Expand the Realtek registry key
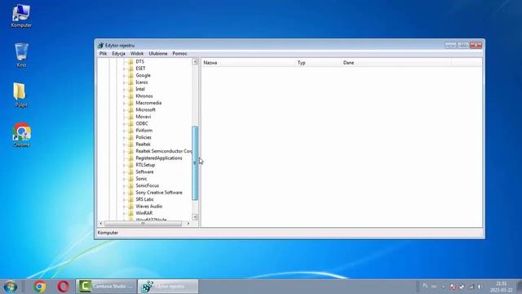 pyautogui.click(x=124, y=145)
